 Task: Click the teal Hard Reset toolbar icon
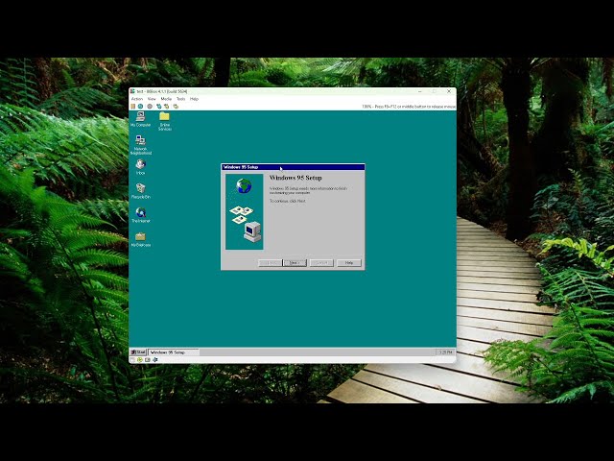click(141, 107)
